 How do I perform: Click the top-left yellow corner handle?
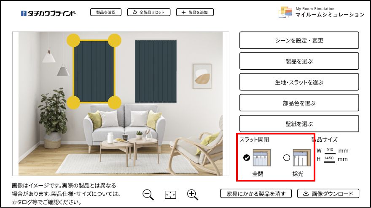tap(73, 40)
